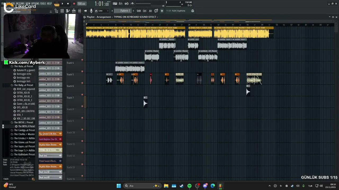339x190 pixels.
Task: Click the microphone recording icon in toolbar
Action: [91, 11]
